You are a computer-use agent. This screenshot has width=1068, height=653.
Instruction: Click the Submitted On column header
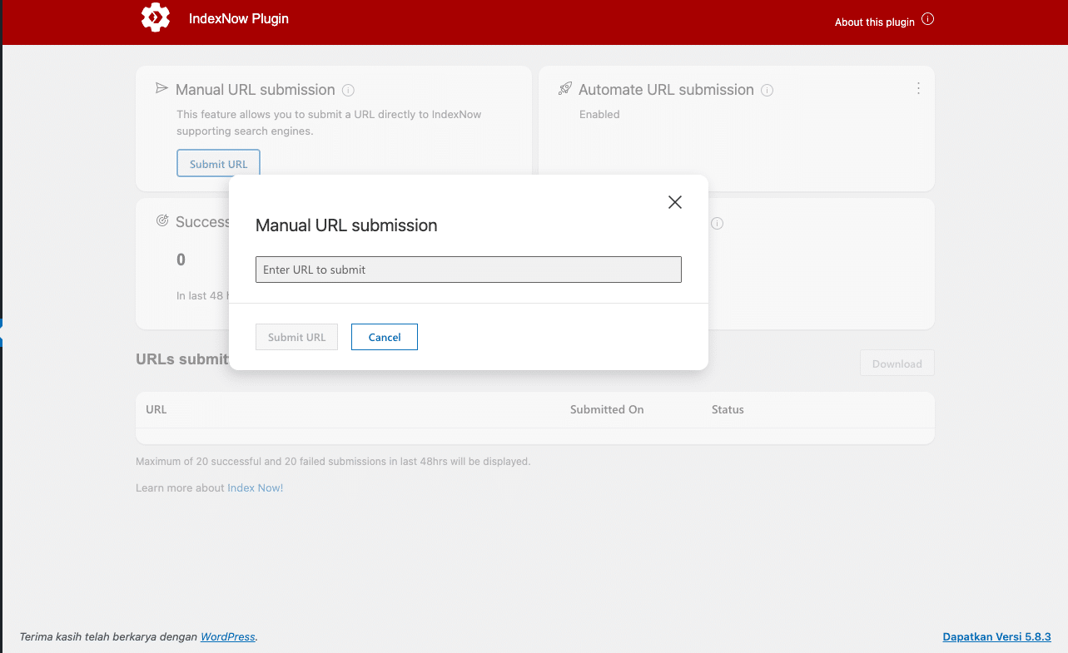coord(607,409)
